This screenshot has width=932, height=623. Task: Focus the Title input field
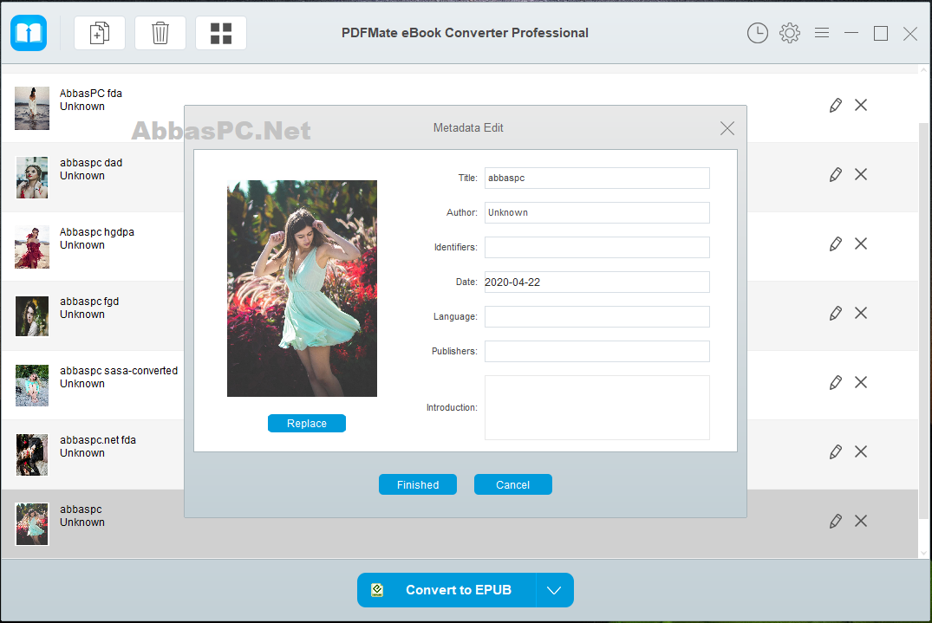[x=596, y=178]
